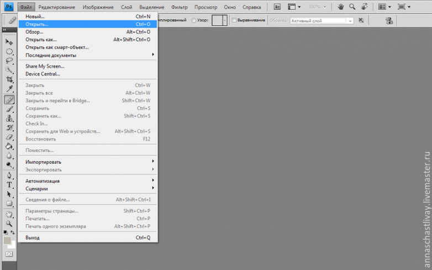Select the Eraser tool
432x270 pixels.
9,137
